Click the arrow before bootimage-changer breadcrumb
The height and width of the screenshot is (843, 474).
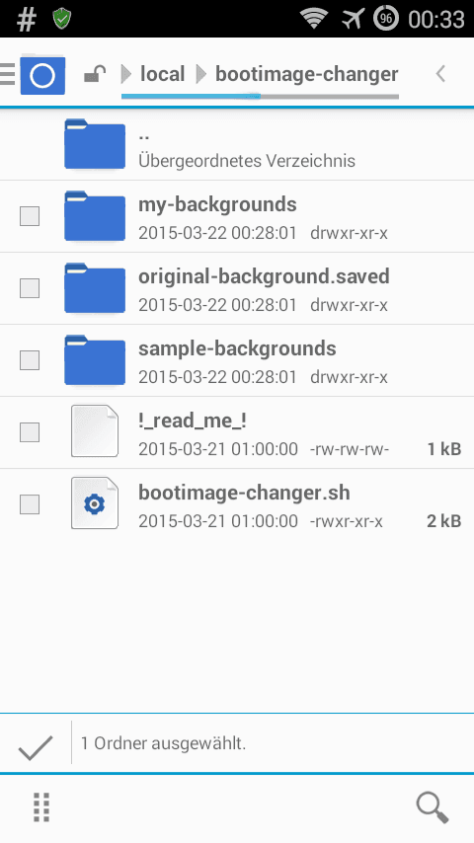[x=201, y=74]
